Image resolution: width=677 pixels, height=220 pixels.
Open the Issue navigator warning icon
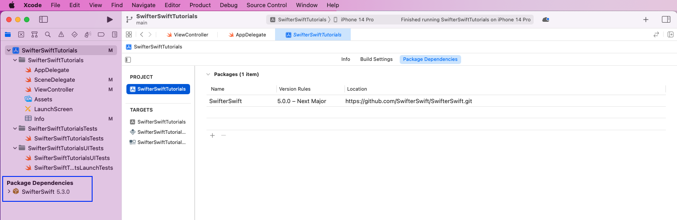click(x=61, y=35)
